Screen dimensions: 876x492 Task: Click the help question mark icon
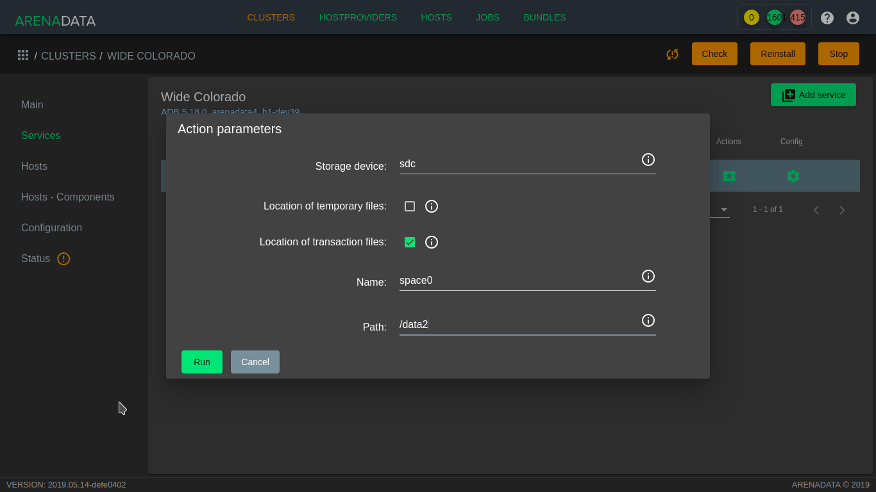(827, 18)
